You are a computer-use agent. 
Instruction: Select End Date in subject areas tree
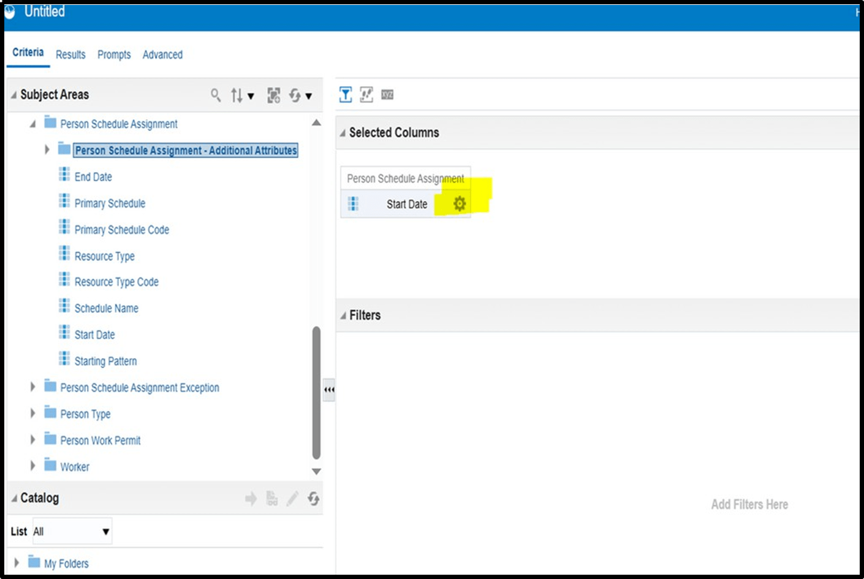93,177
